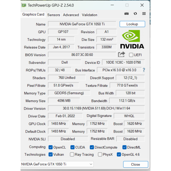The image size is (171, 171).
Task: Click the Memory Type value GDDR5 (Samsung)
Action: click(69, 93)
